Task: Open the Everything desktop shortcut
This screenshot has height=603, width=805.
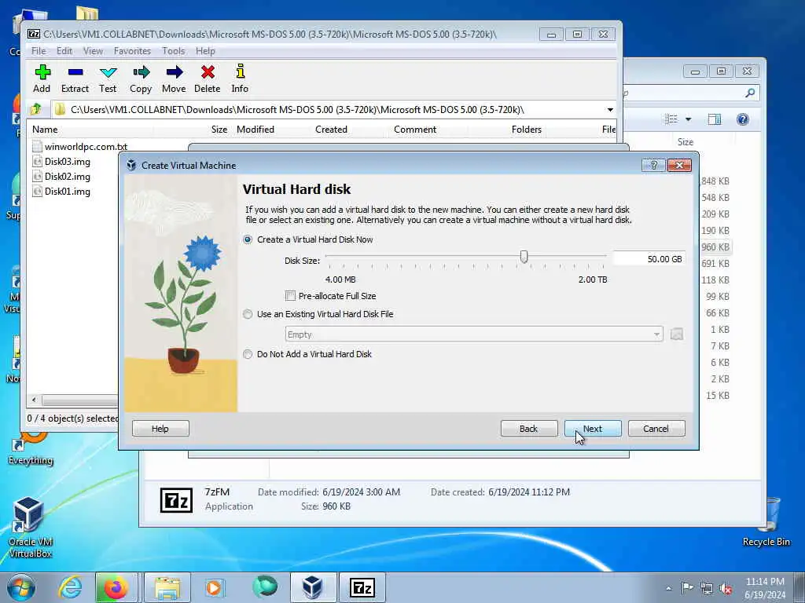Action: pos(31,447)
